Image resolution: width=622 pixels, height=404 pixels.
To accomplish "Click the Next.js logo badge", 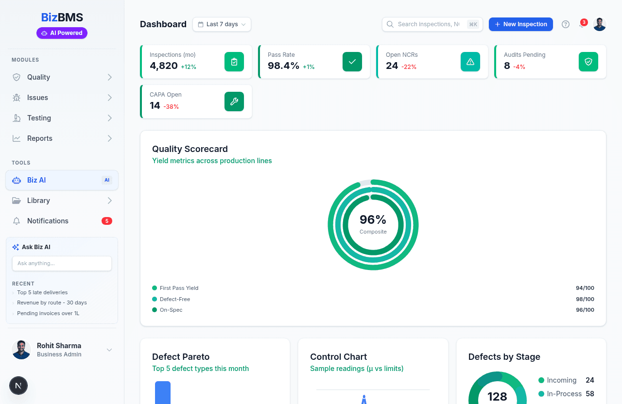I will [x=18, y=386].
